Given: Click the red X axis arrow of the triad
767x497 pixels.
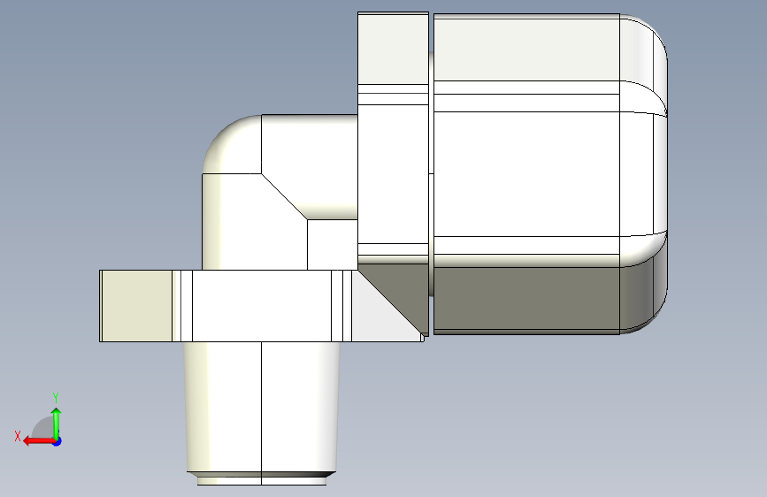Looking at the screenshot, I should click(x=39, y=441).
